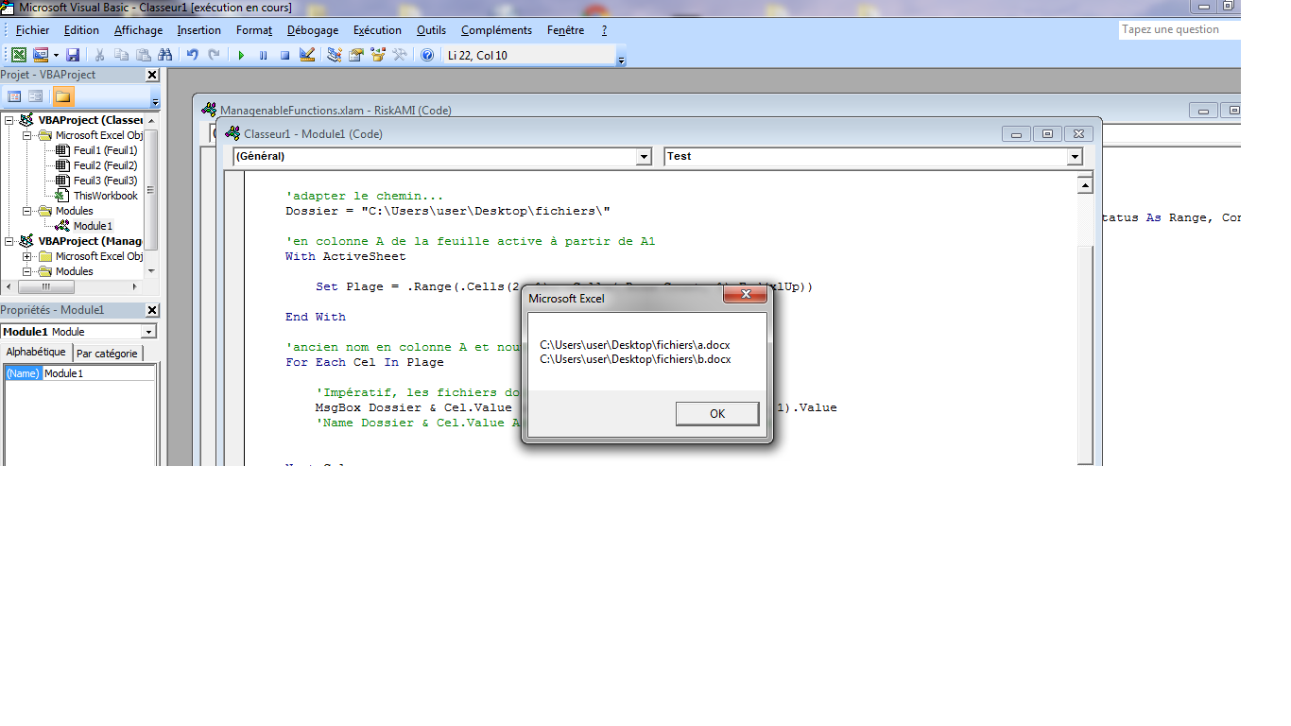
Task: Switch to the Alphabétique properties tab
Action: click(36, 353)
